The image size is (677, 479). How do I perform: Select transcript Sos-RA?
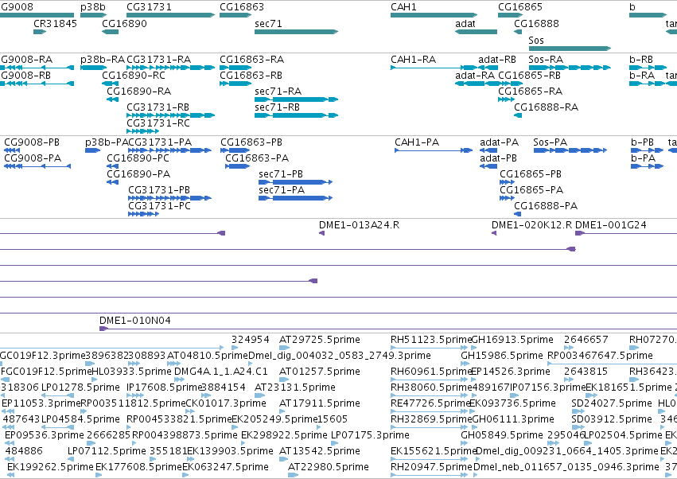tap(546, 59)
